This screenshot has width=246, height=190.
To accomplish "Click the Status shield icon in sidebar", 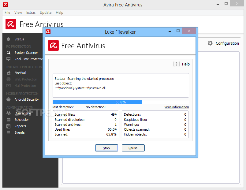I will (x=9, y=39).
